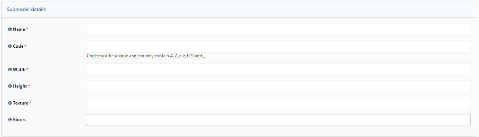The image size is (479, 137).
Task: Click the Width field label text
Action: [x=19, y=70]
